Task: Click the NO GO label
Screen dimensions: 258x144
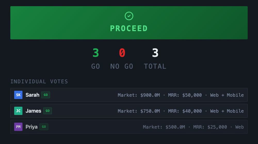Action: tap(122, 66)
